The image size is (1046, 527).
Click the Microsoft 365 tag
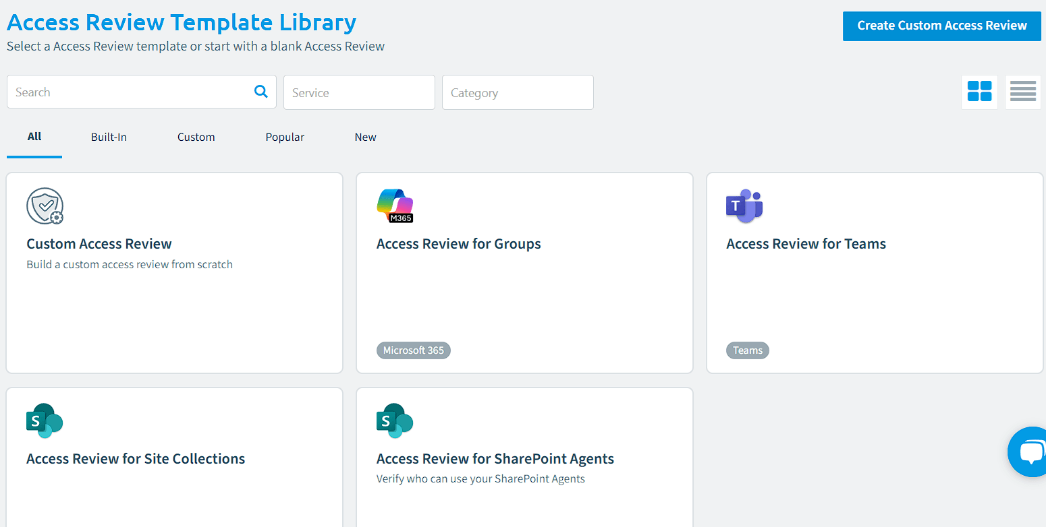tap(414, 350)
